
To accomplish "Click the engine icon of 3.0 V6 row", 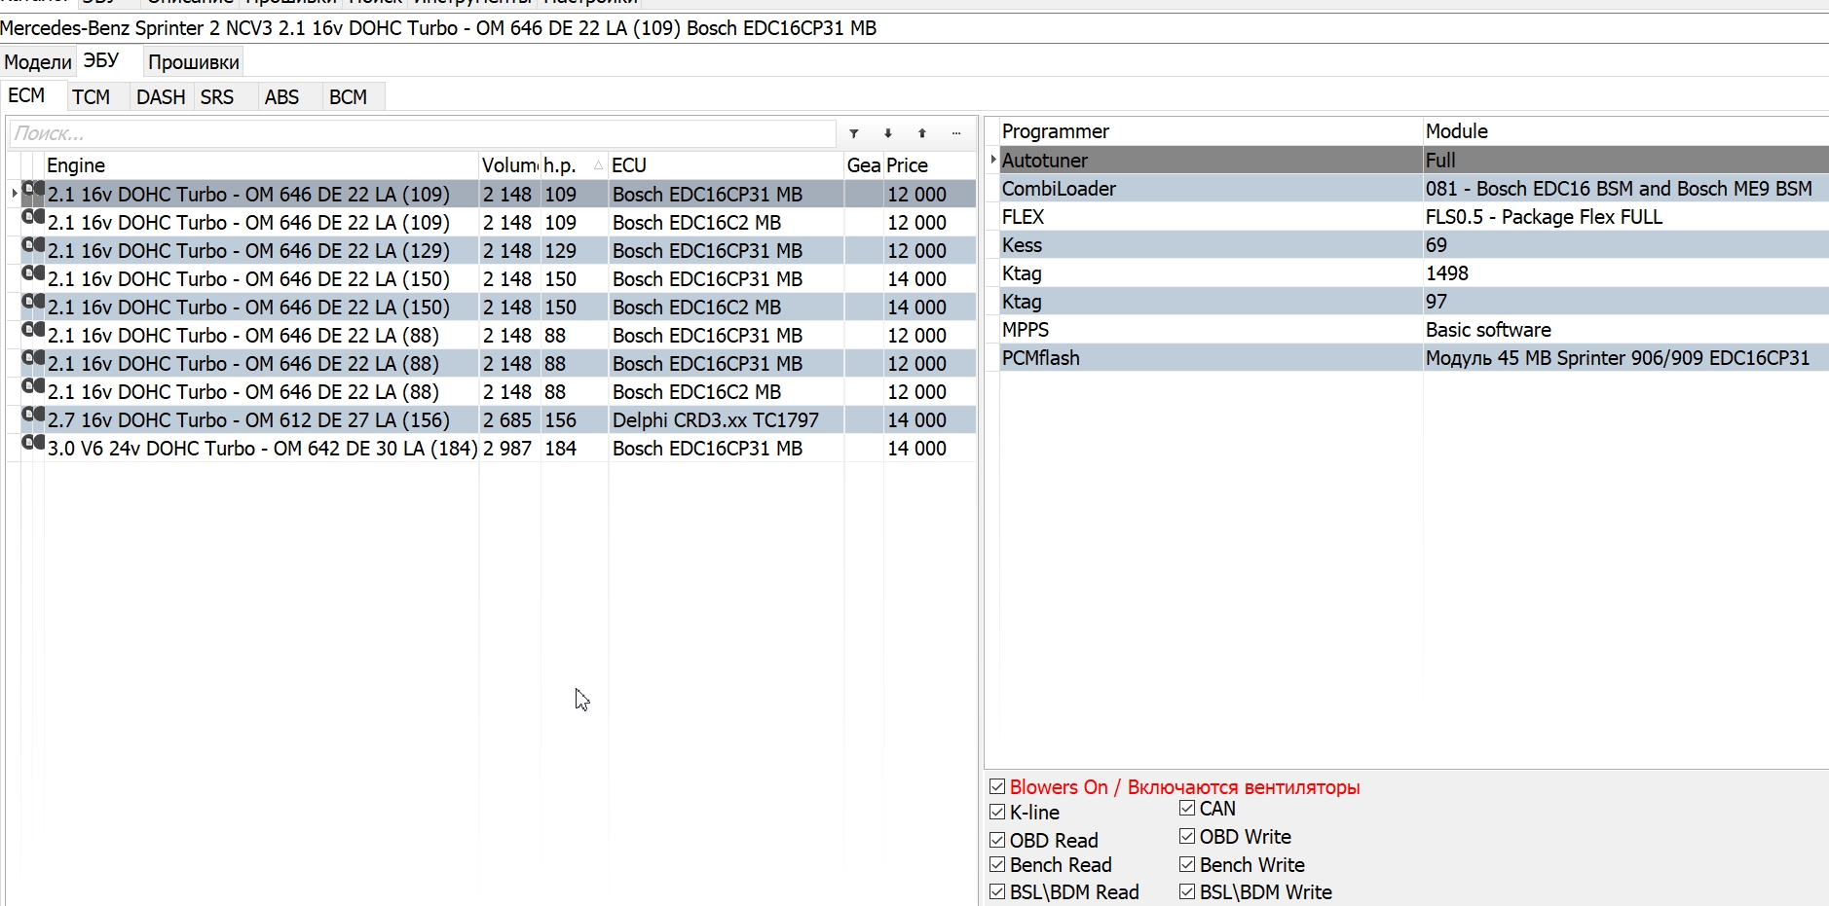I will click(33, 443).
